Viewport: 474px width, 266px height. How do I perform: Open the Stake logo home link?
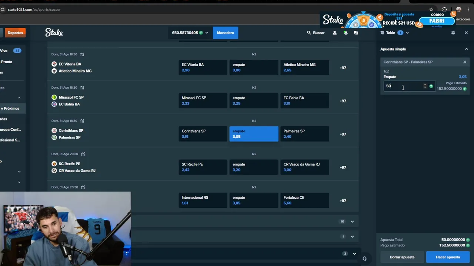point(54,33)
